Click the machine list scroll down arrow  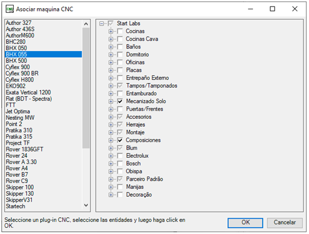[86, 206]
